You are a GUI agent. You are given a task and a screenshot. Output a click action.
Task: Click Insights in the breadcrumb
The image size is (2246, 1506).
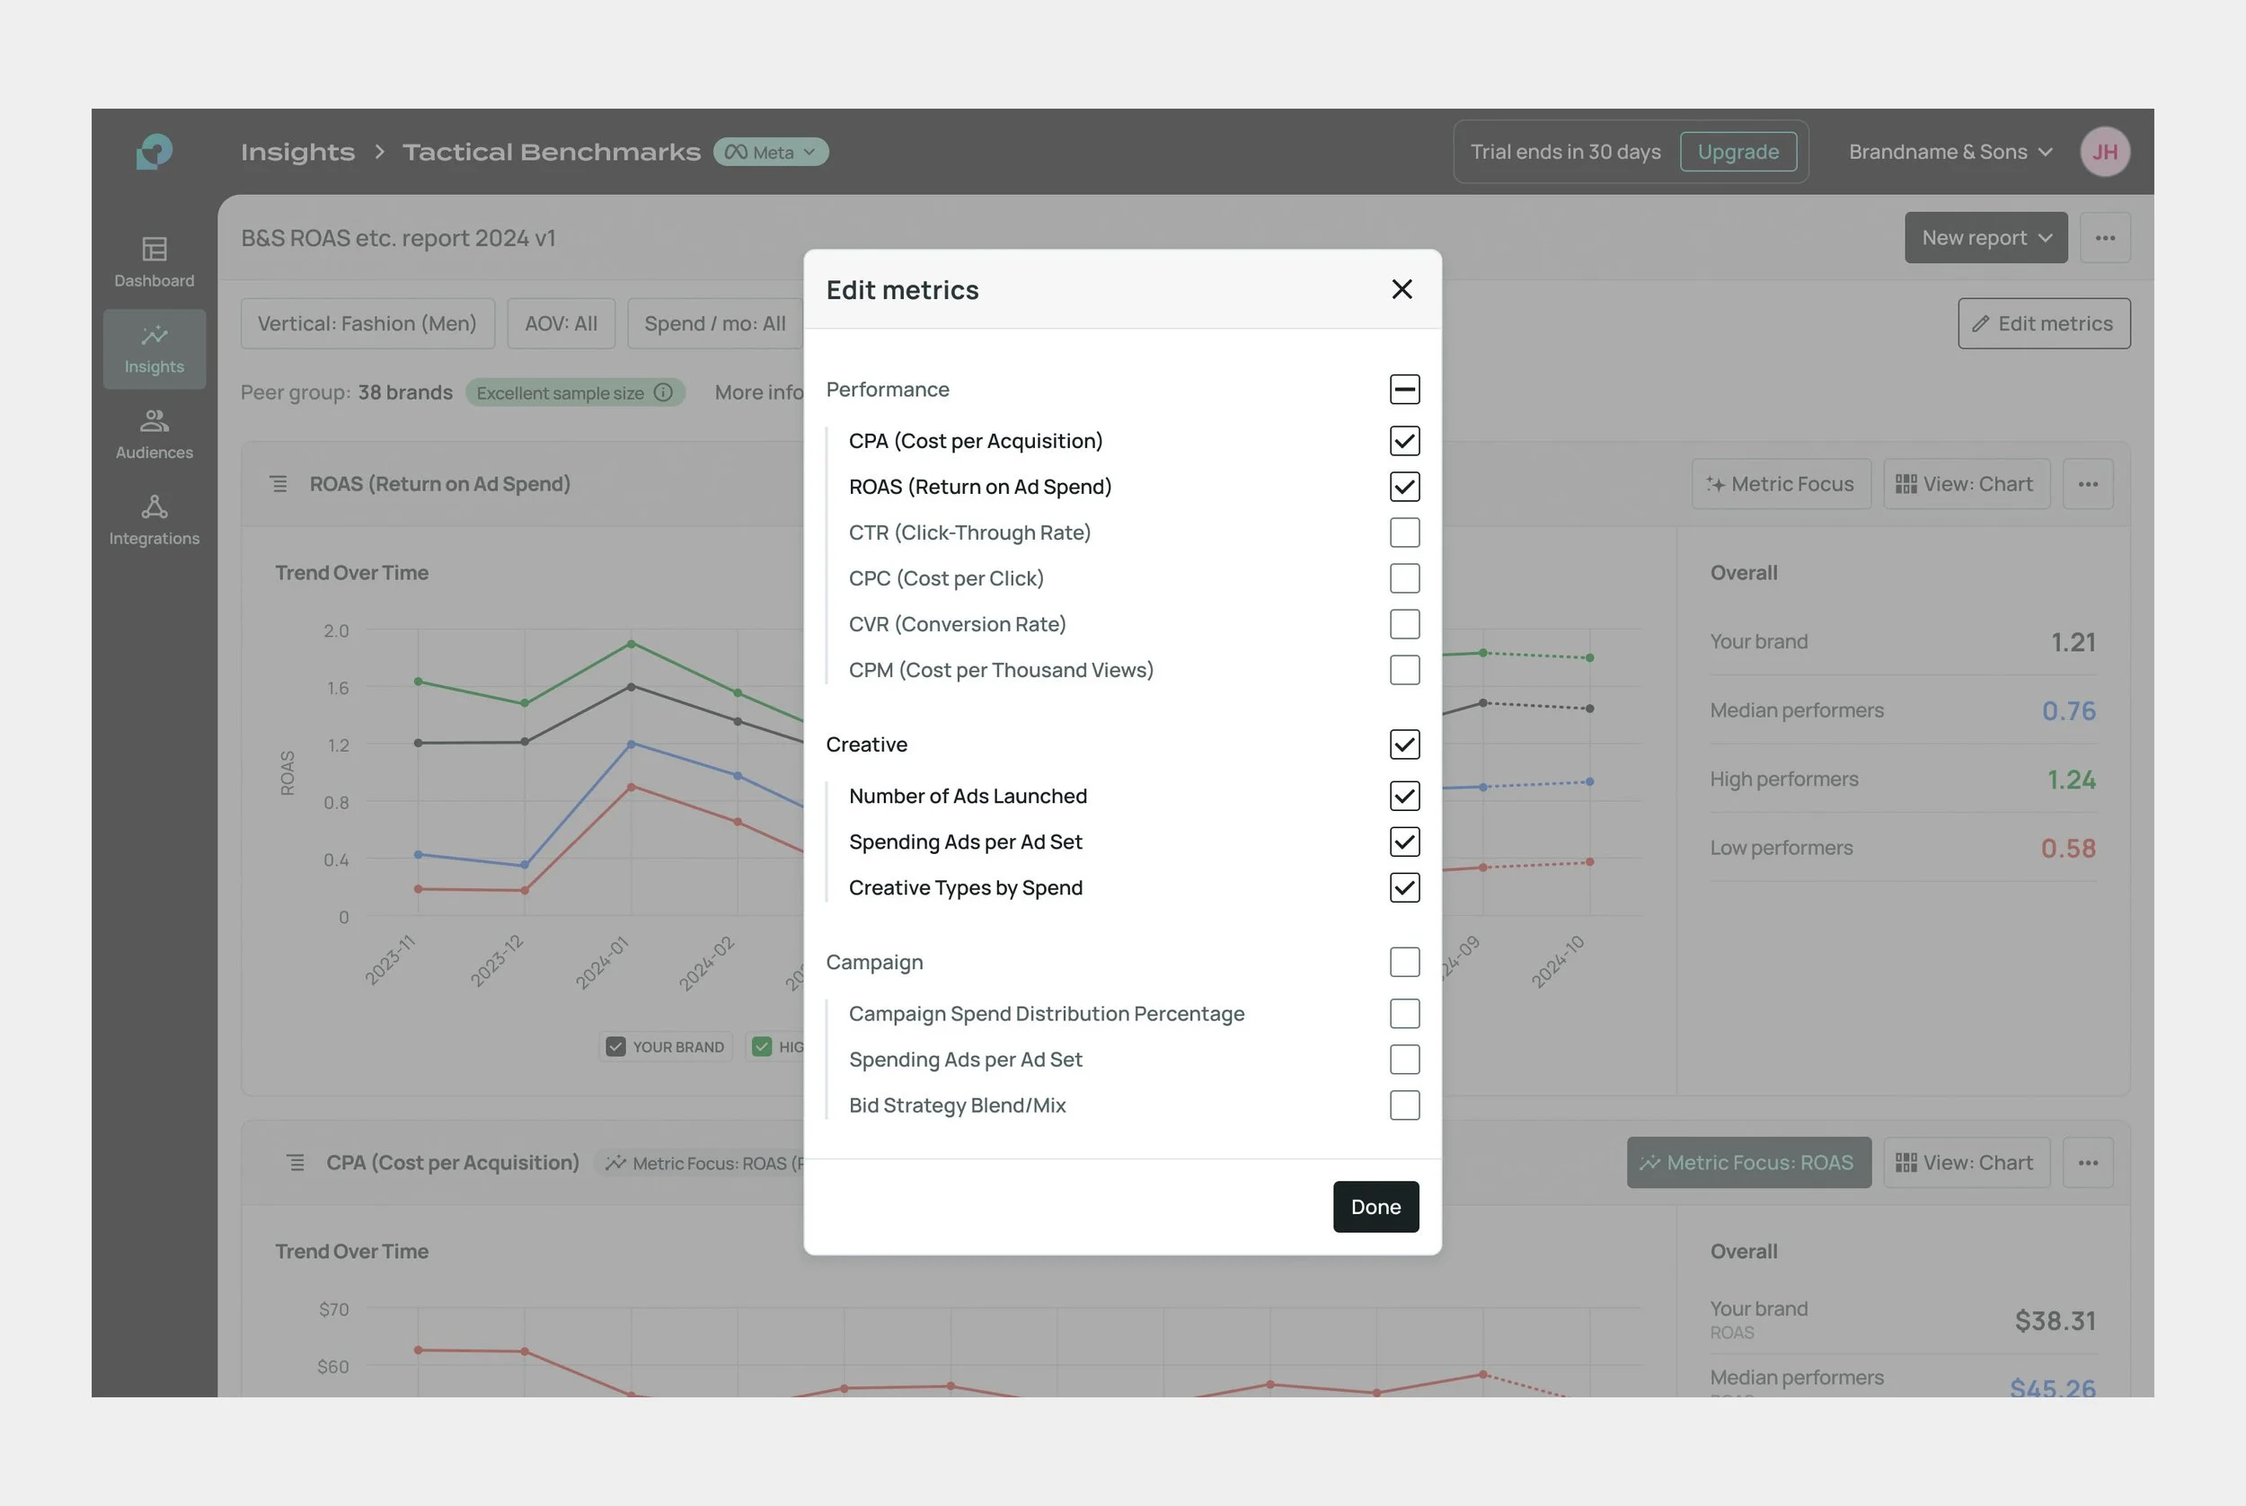pos(297,152)
